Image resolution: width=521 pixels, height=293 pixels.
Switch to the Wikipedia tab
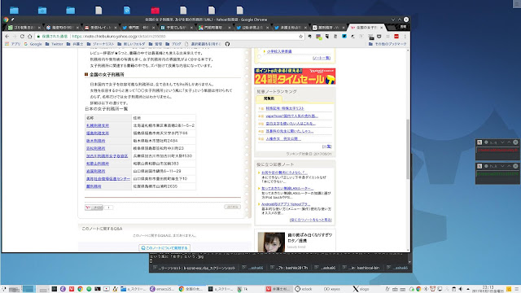329,28
